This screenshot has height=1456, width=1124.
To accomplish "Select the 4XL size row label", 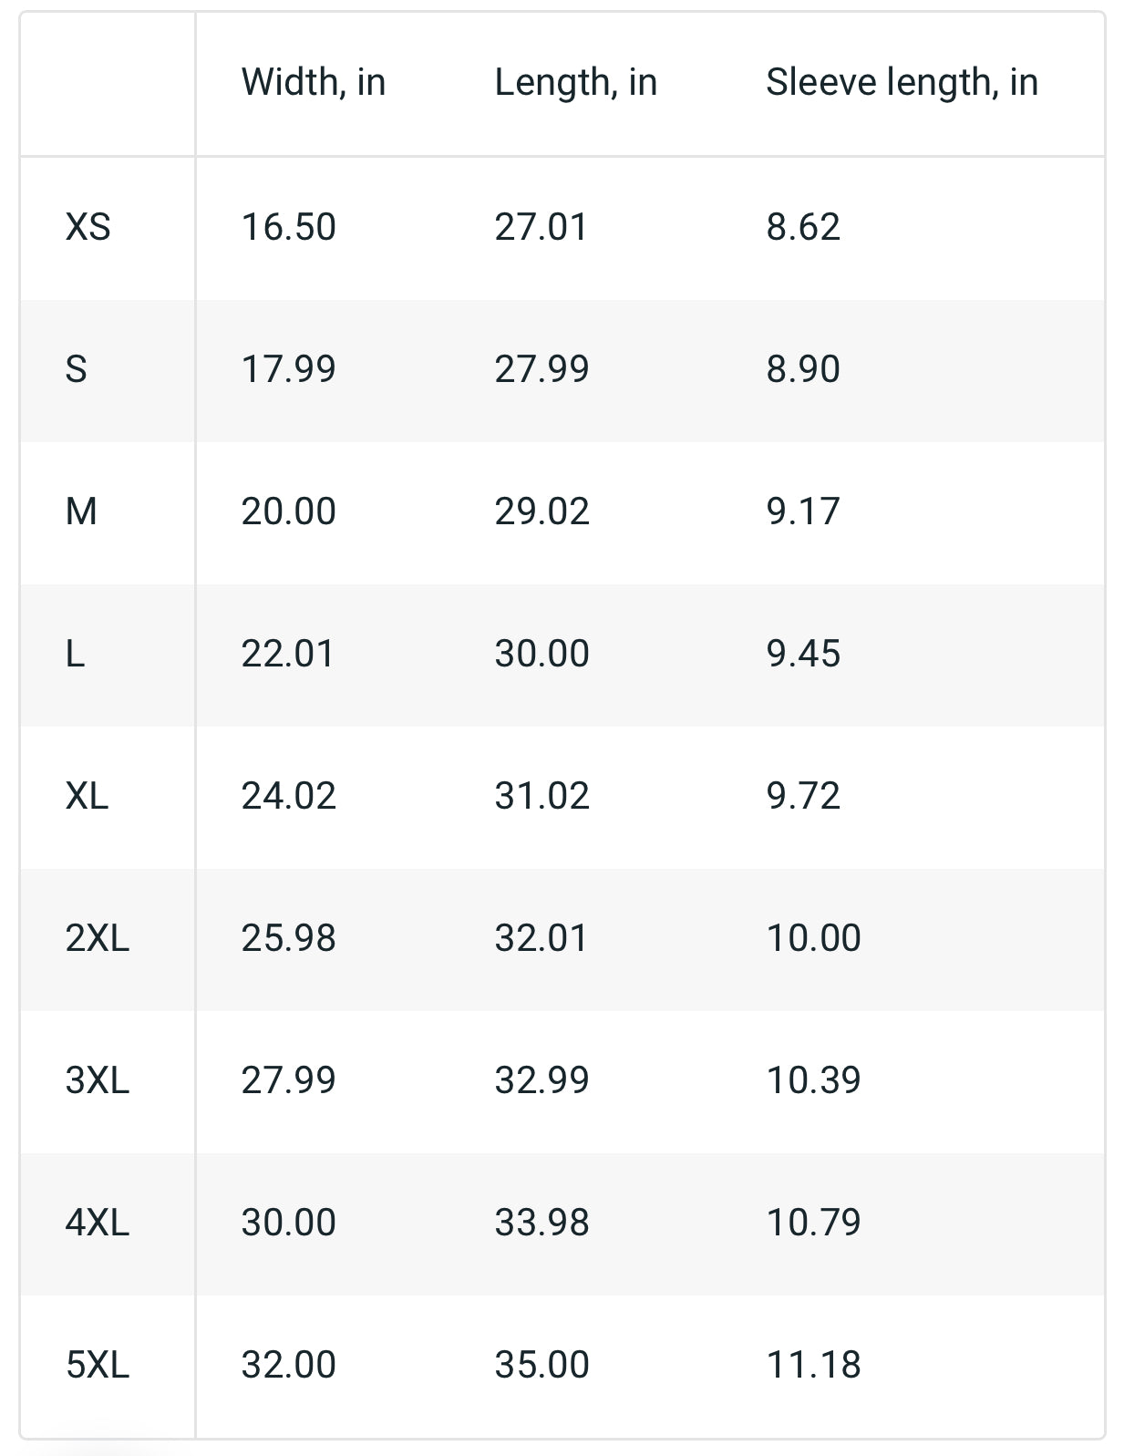I will click(98, 1223).
